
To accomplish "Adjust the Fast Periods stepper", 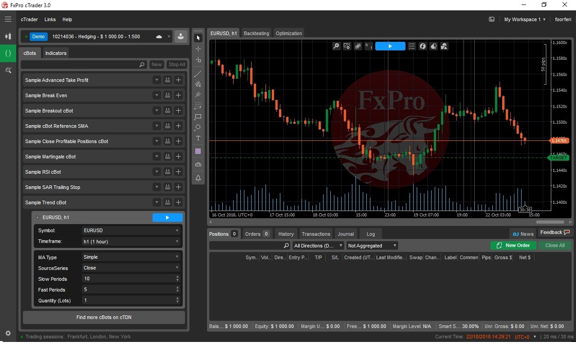I will (177, 290).
